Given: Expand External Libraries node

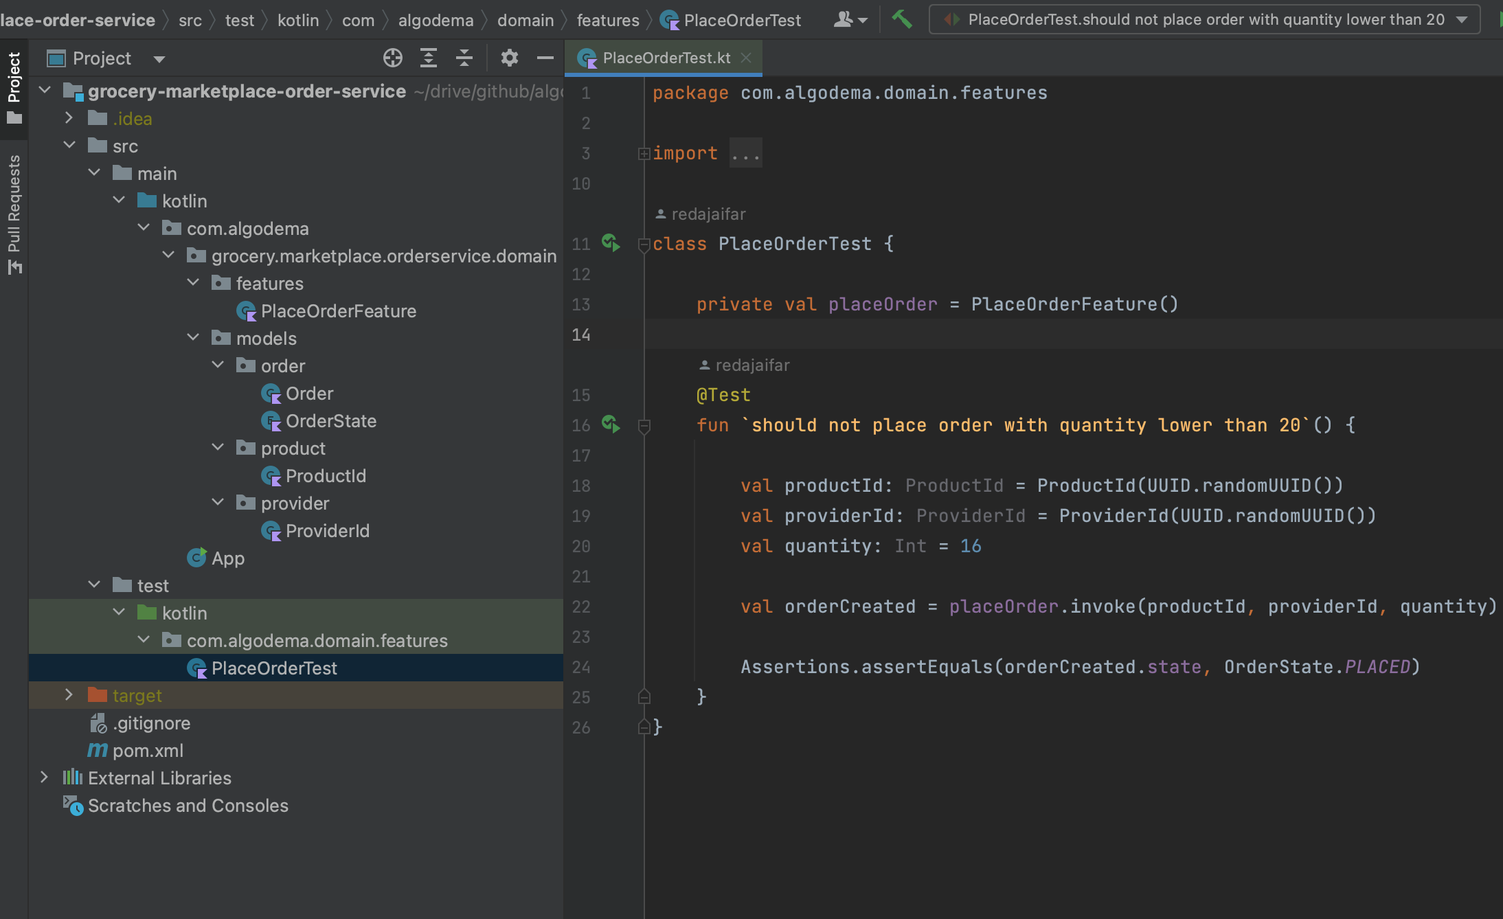Looking at the screenshot, I should [x=44, y=778].
